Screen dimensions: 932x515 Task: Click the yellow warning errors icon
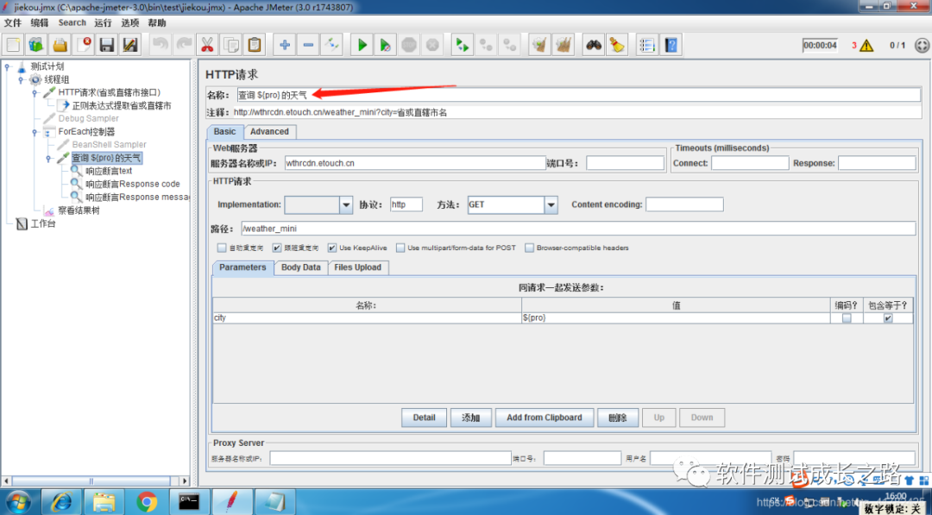[866, 46]
